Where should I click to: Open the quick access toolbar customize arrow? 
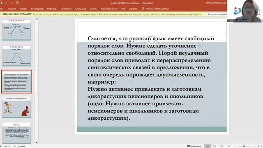coord(22,3)
